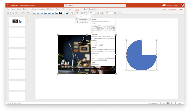Viewport: 190px width, 112px height.
Task: Switch to the Animations tab
Action: [42, 9]
